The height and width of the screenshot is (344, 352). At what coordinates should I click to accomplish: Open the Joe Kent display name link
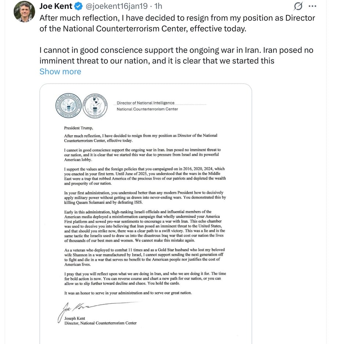(x=56, y=7)
